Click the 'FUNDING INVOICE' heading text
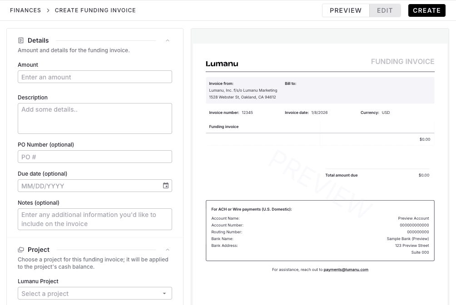 click(x=402, y=62)
